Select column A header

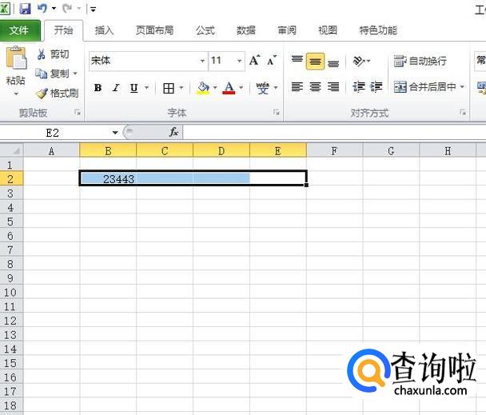[x=51, y=151]
